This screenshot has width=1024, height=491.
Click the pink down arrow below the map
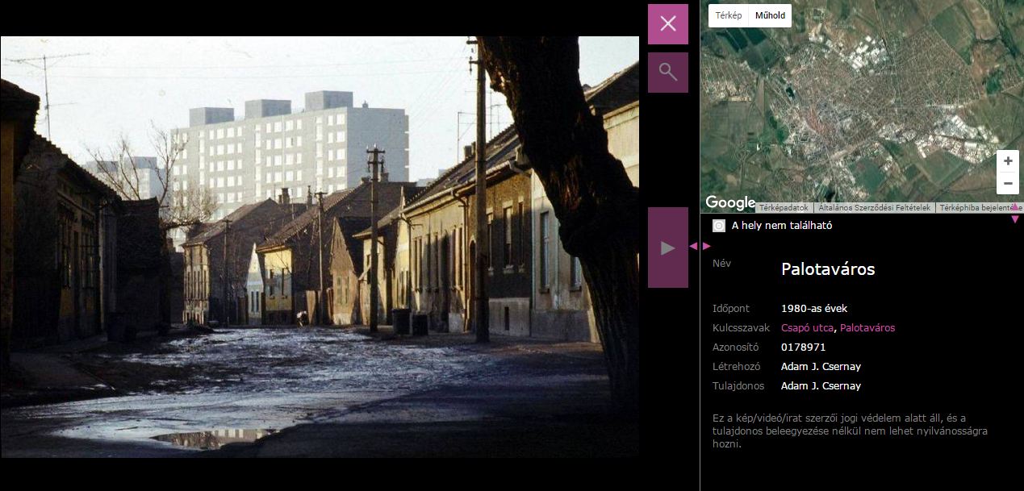(x=1015, y=219)
